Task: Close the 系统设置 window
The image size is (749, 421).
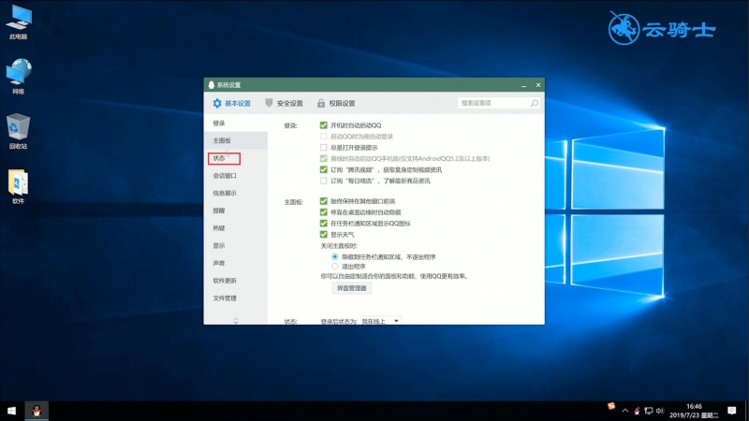Action: click(x=537, y=85)
